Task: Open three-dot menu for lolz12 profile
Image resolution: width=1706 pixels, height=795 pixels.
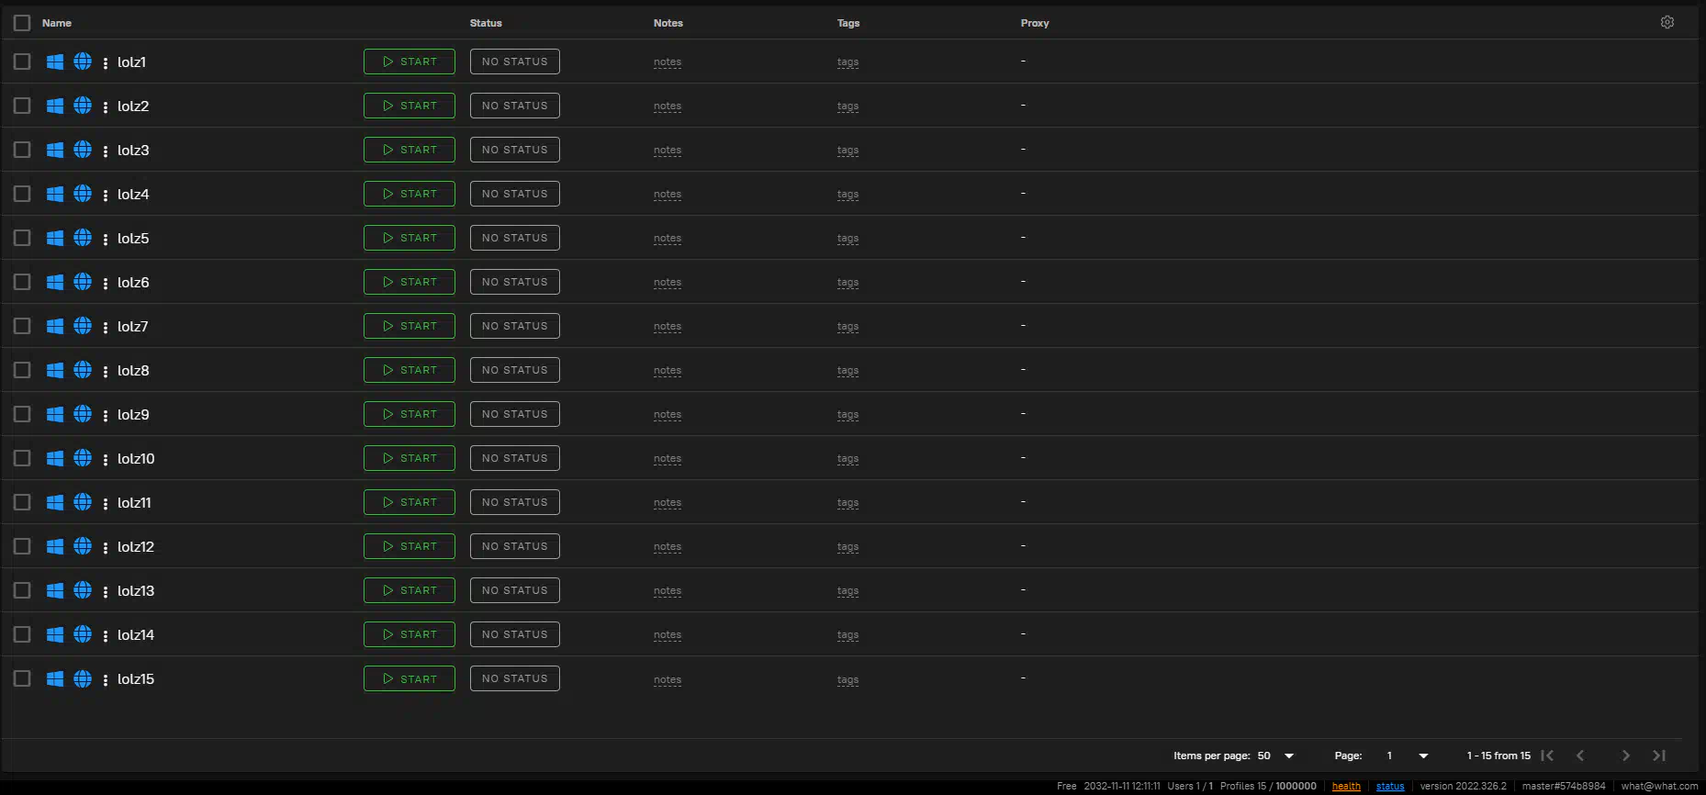Action: point(106,547)
